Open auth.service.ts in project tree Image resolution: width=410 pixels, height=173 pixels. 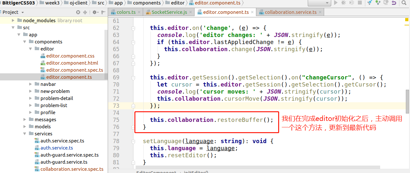point(57,148)
